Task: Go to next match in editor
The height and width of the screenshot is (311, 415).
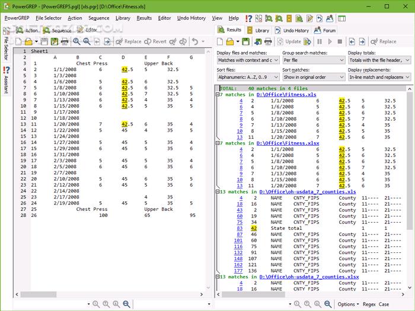Action: point(107,41)
